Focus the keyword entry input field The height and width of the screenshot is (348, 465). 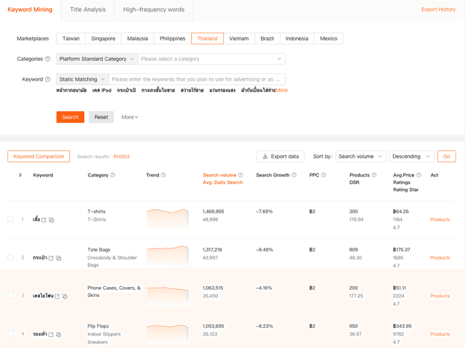(197, 79)
